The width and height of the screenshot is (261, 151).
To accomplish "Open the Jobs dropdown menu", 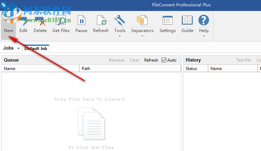I will click(11, 48).
